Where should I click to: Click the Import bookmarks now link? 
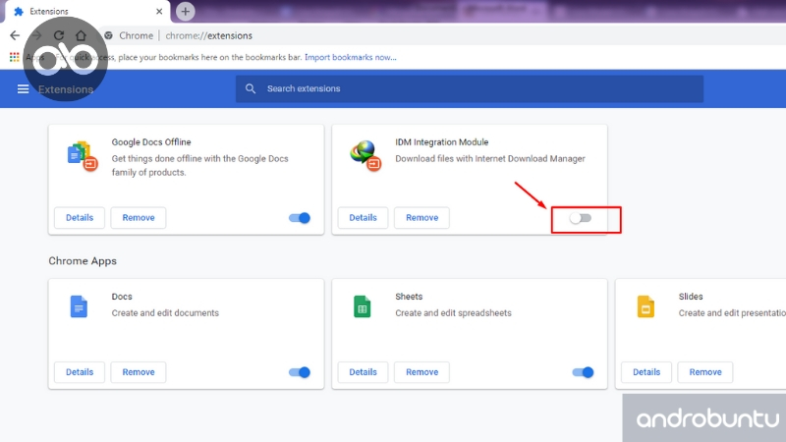click(x=351, y=57)
